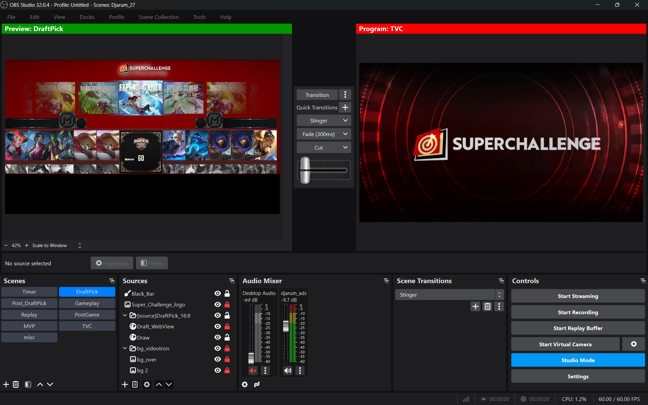Click Start Replay Buffer button

[578, 328]
